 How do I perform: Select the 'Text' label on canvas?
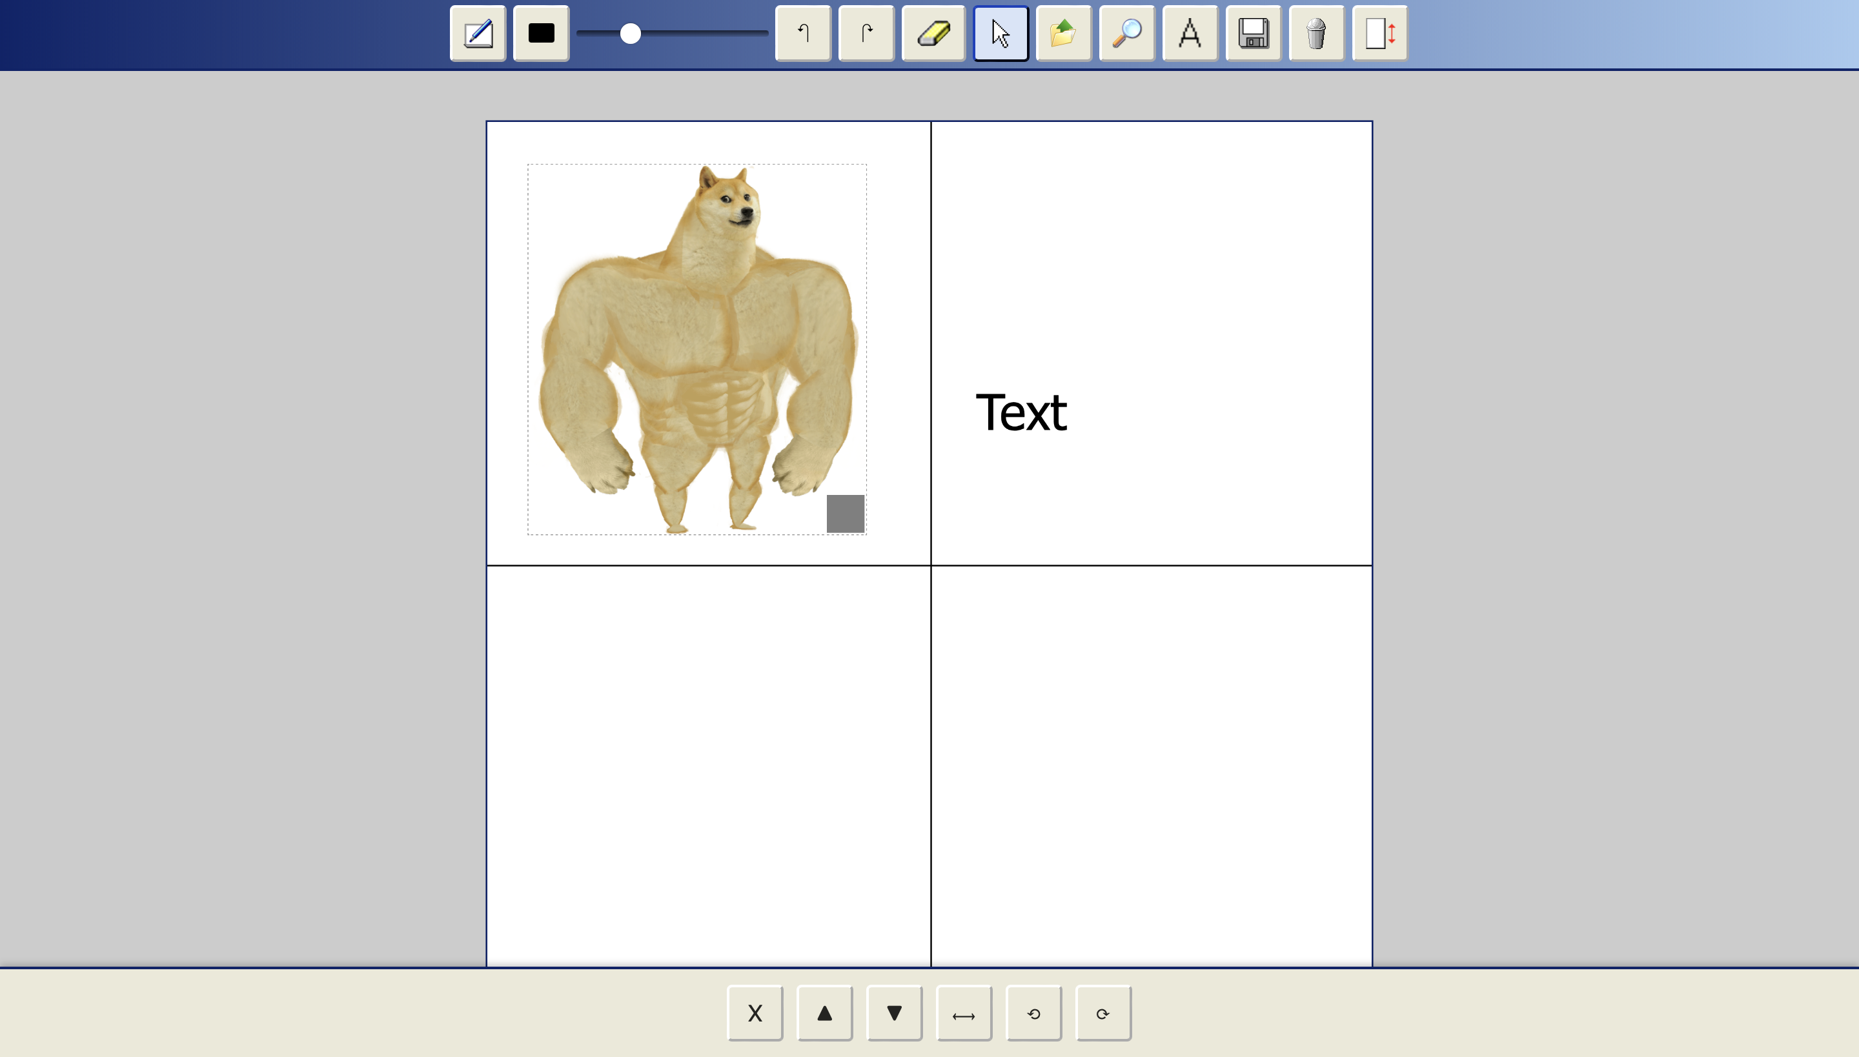tap(1021, 412)
